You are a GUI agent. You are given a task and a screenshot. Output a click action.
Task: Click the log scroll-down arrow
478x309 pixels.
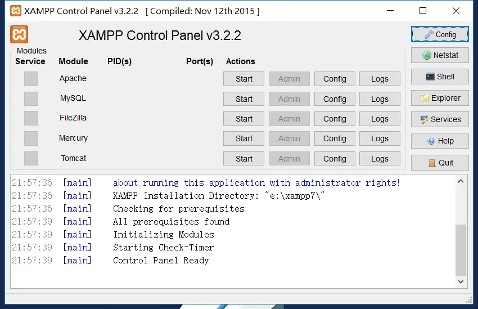tap(461, 281)
